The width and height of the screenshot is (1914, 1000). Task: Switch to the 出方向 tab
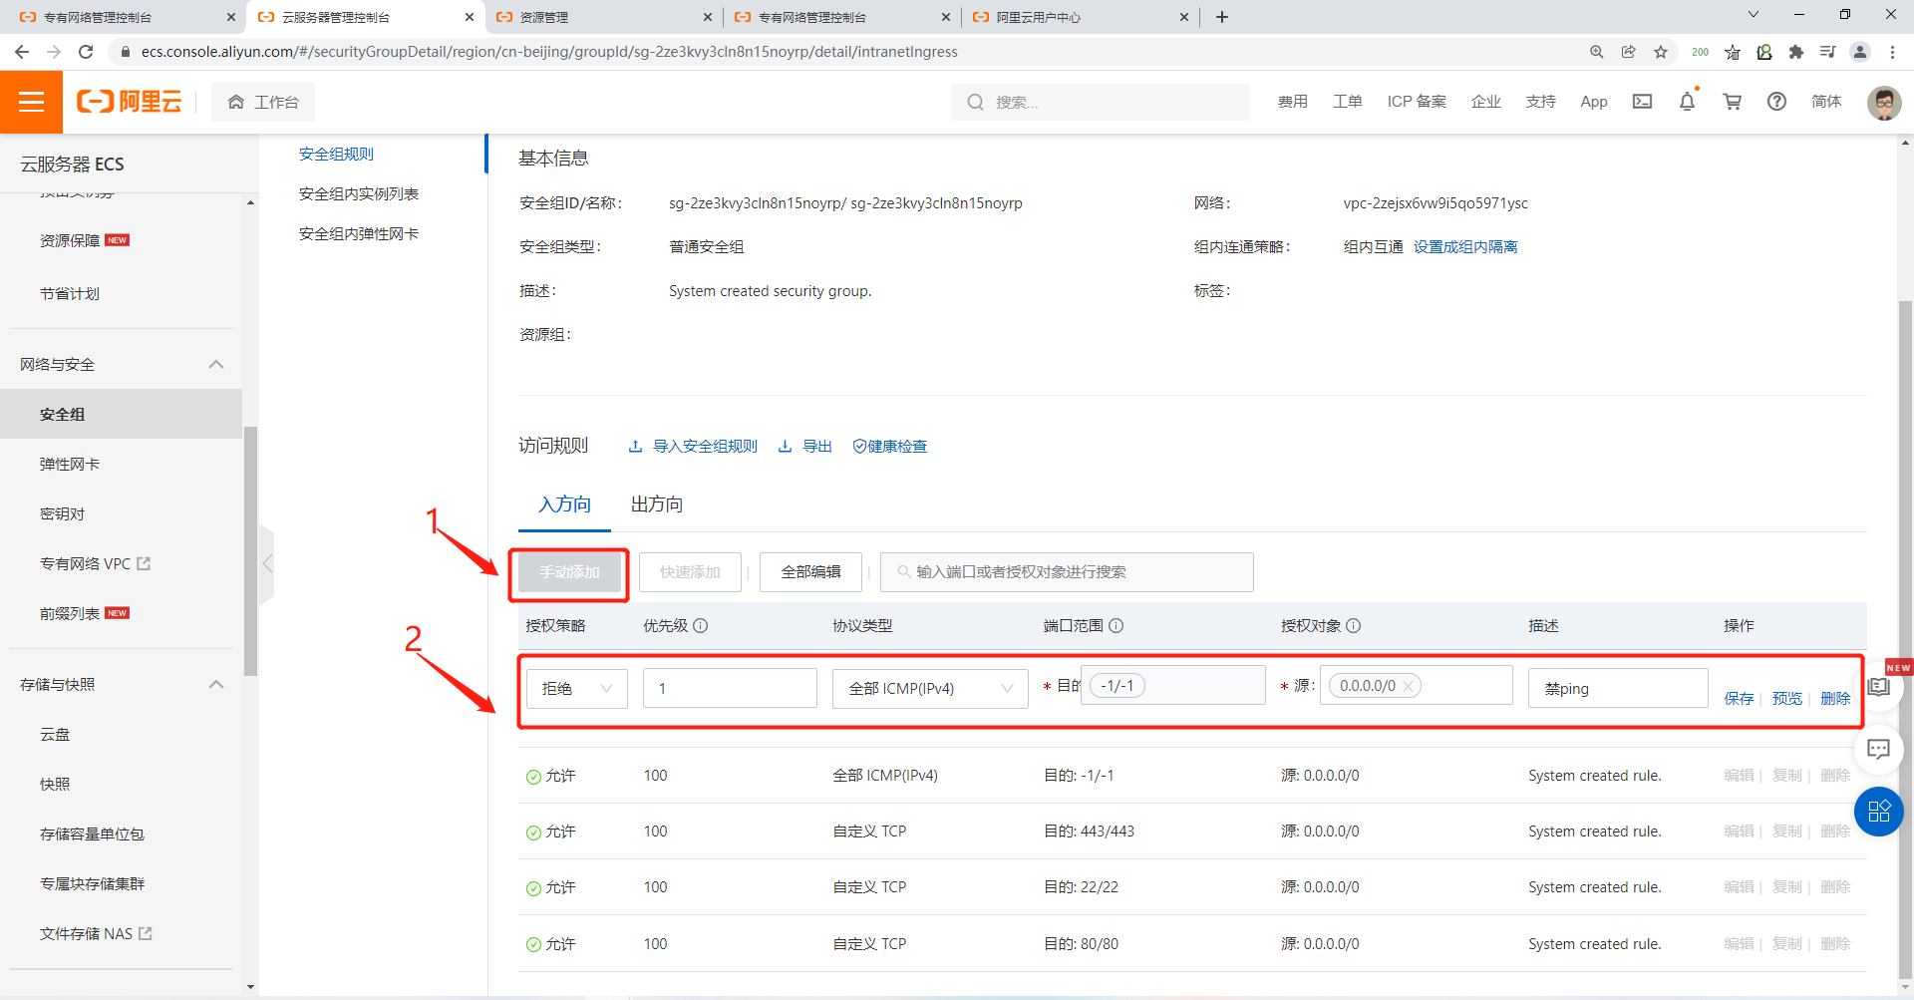tap(657, 504)
